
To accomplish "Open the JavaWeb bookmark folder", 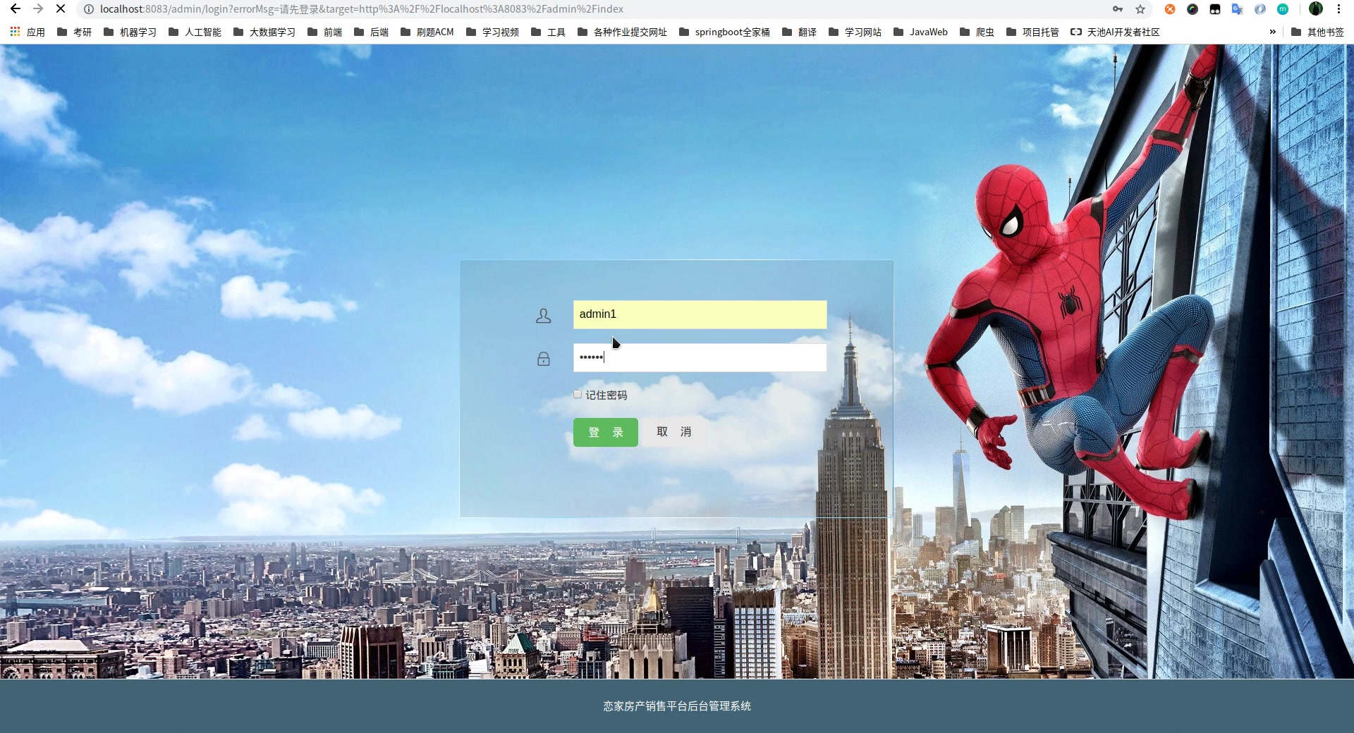I will point(921,32).
